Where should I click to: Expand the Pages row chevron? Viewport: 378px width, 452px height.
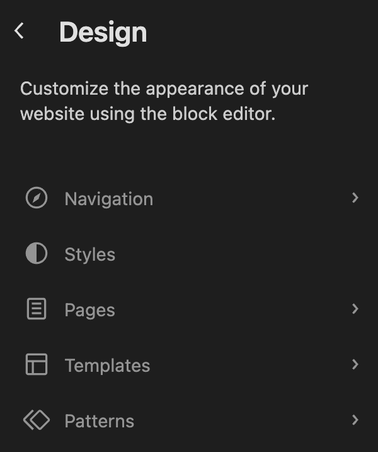[355, 309]
